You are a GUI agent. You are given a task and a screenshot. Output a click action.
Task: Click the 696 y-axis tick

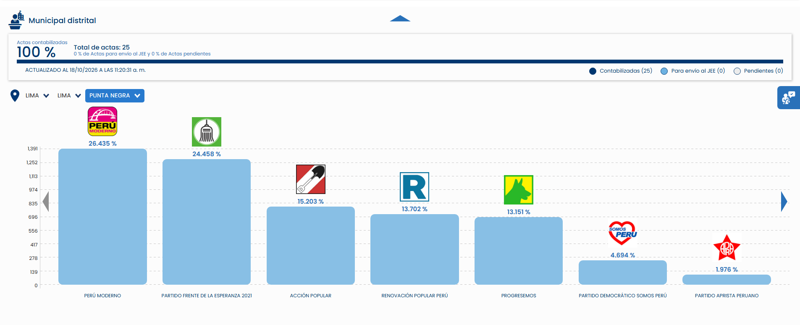33,217
